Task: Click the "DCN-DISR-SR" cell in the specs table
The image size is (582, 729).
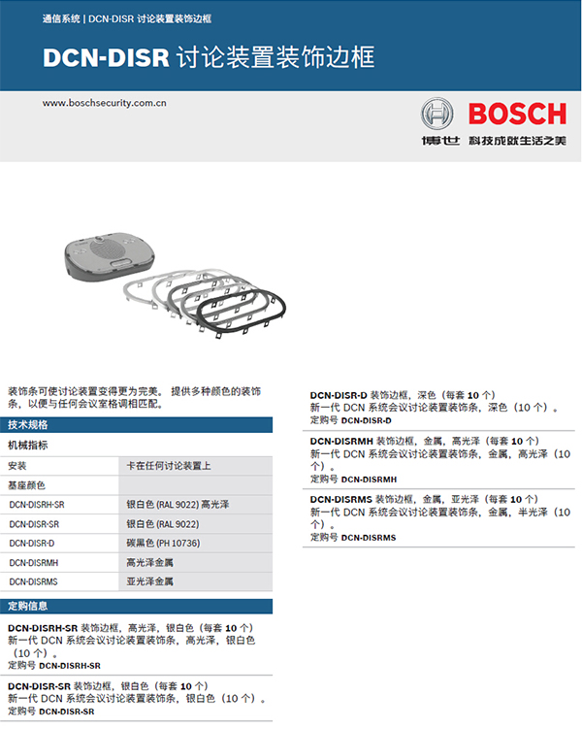Action: click(59, 524)
